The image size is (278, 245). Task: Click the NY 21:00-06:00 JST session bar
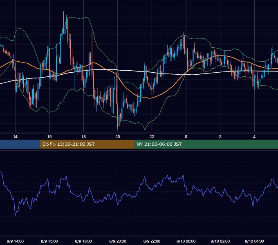point(206,144)
